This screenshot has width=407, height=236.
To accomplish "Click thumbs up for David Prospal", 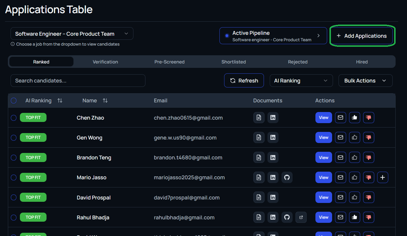I will click(x=354, y=197).
